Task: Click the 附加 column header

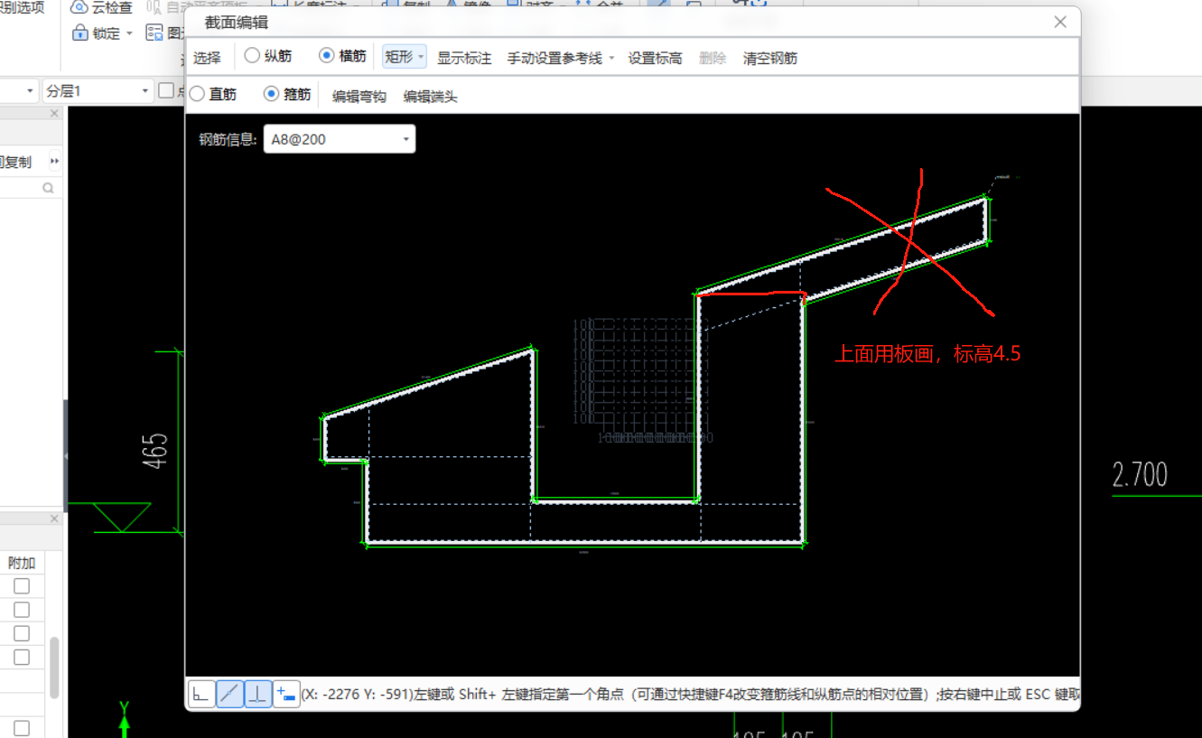Action: (x=22, y=563)
